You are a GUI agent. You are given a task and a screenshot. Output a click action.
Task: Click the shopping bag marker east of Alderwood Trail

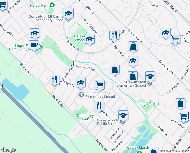tap(115, 70)
